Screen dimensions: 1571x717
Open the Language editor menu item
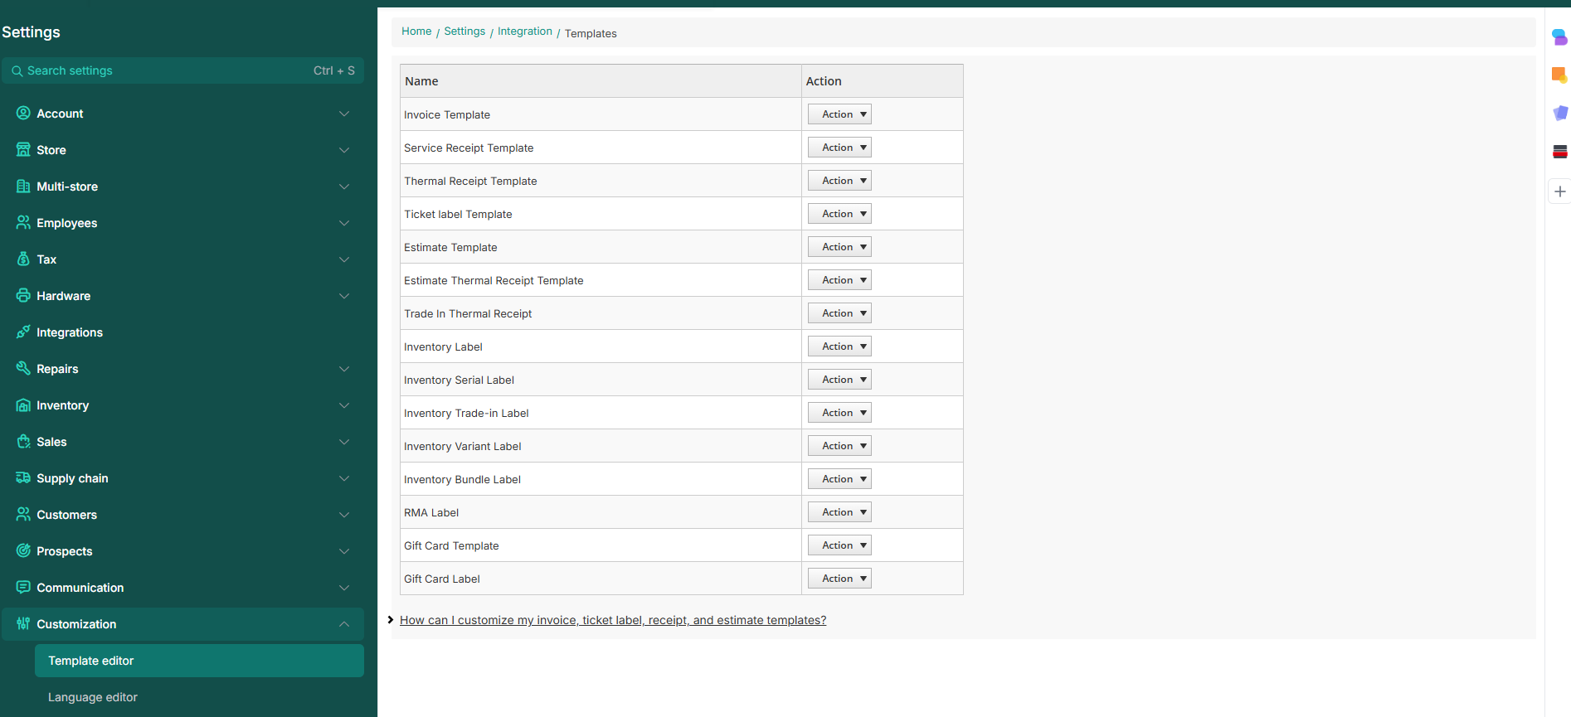coord(93,697)
